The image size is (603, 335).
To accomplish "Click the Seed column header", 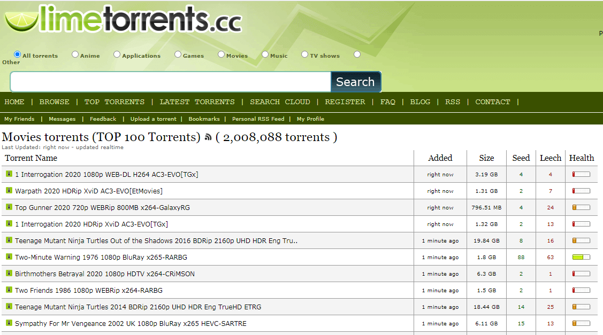I will click(x=521, y=158).
